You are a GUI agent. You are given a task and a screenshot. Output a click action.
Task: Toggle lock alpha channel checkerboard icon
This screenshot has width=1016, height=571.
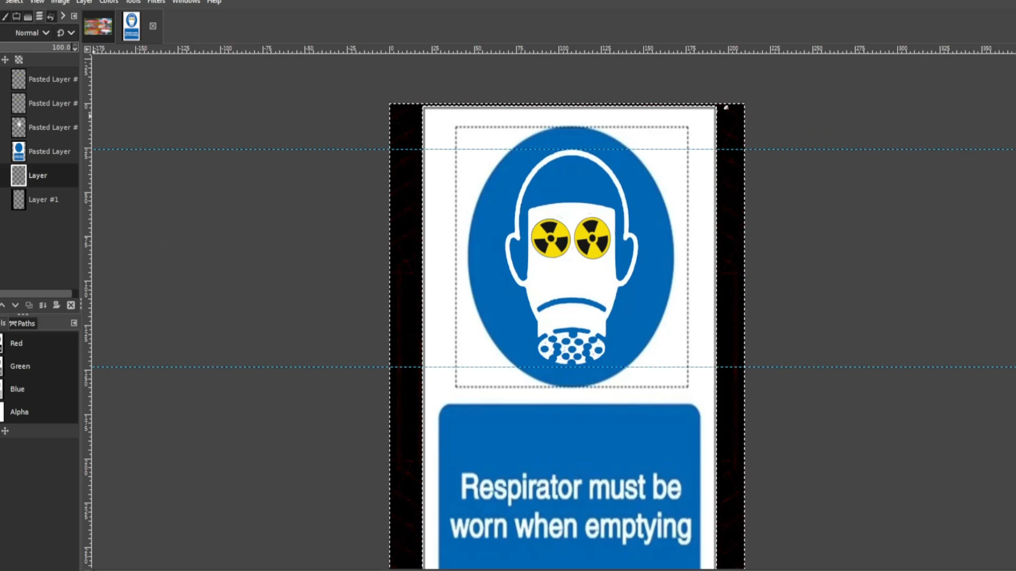[x=19, y=60]
